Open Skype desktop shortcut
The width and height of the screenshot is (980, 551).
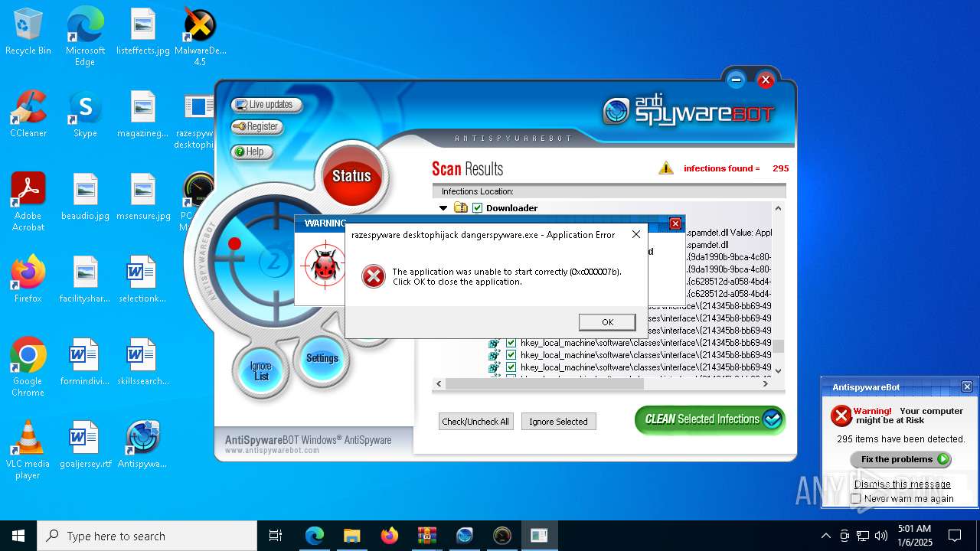point(85,114)
